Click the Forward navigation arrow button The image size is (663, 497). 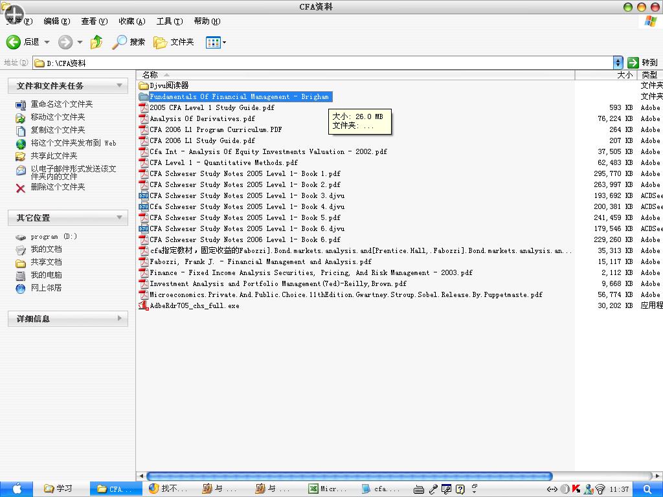(65, 42)
